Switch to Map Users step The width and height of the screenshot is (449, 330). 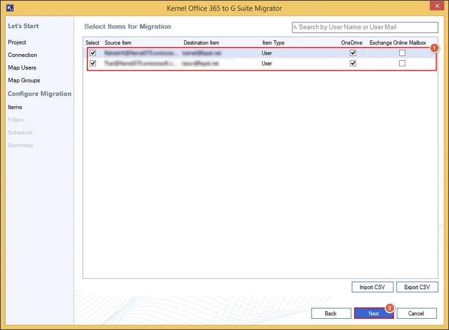(x=22, y=68)
